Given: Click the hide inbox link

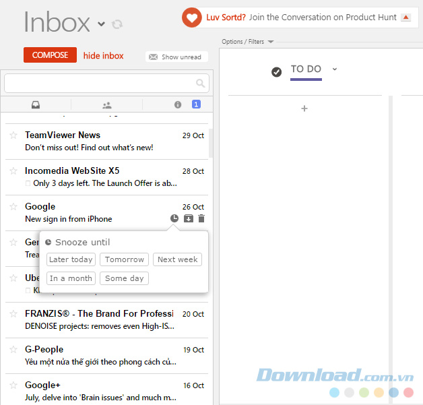Looking at the screenshot, I should pos(103,55).
